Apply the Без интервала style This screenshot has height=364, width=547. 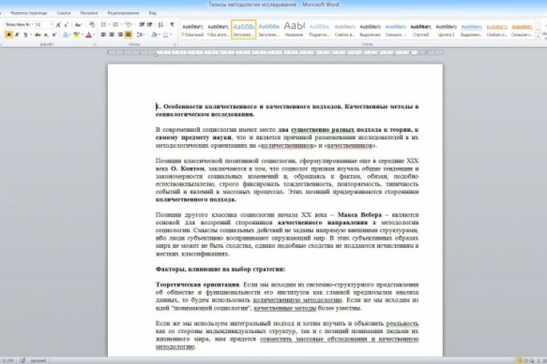[218, 30]
